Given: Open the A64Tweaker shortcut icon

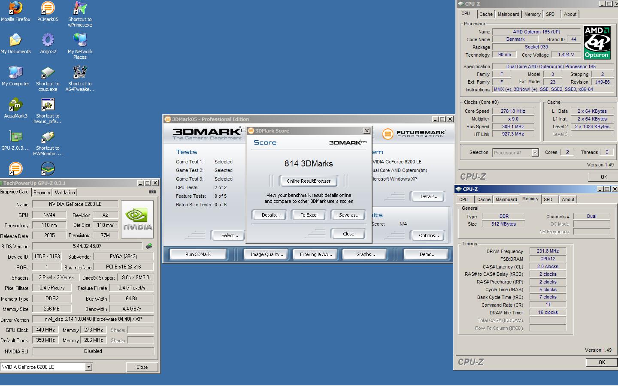Looking at the screenshot, I should coord(80,72).
